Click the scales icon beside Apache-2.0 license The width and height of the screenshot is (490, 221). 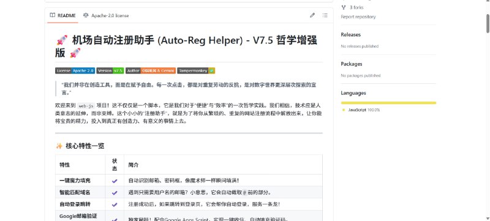click(x=86, y=15)
